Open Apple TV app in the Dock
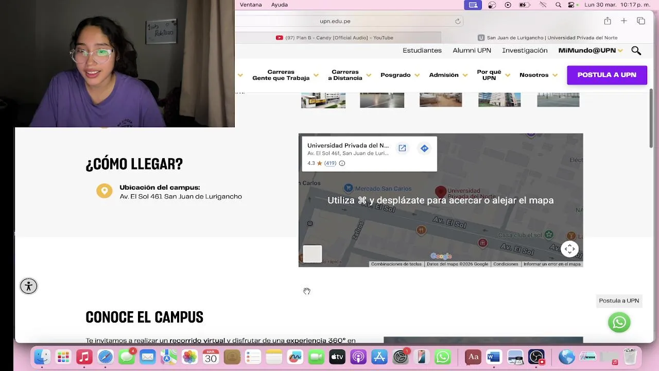 coord(337,357)
